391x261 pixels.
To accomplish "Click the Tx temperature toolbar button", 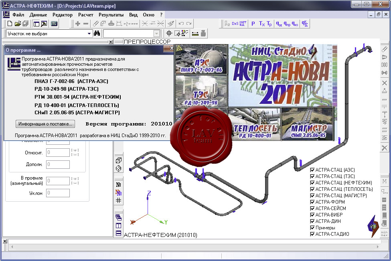I will click(261, 24).
